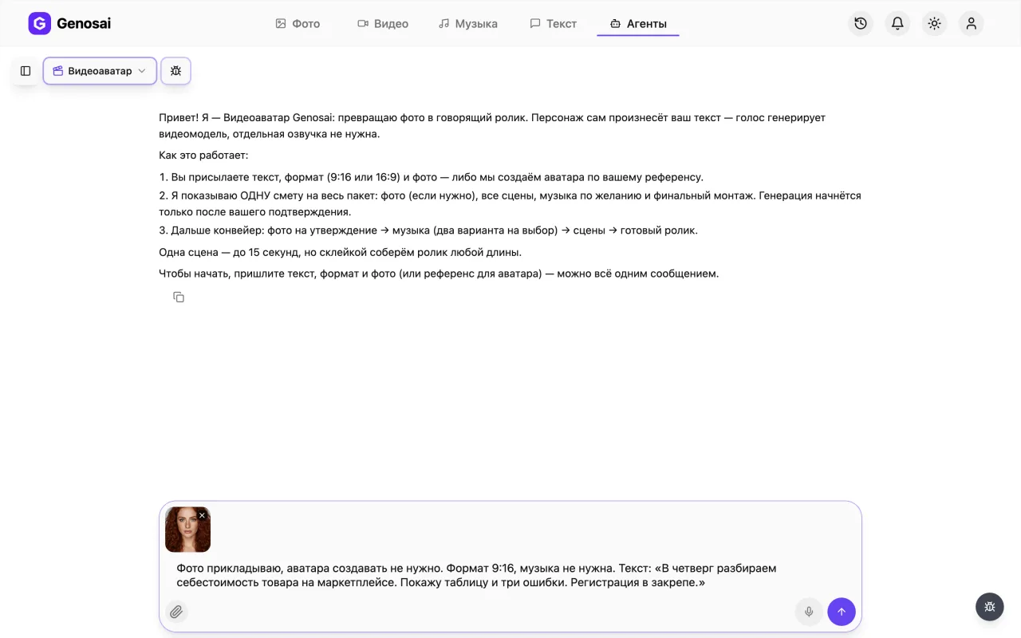
Task: Click the floating bug button at bottom right
Action: [989, 607]
